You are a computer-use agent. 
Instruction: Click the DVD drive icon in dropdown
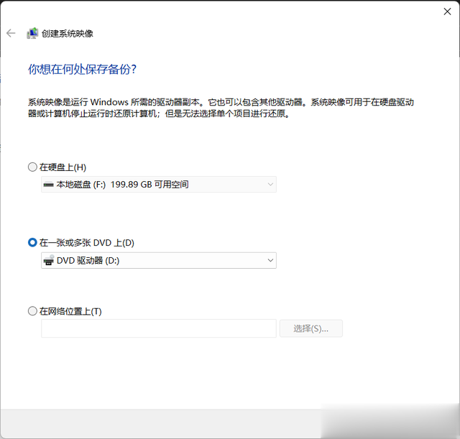49,260
